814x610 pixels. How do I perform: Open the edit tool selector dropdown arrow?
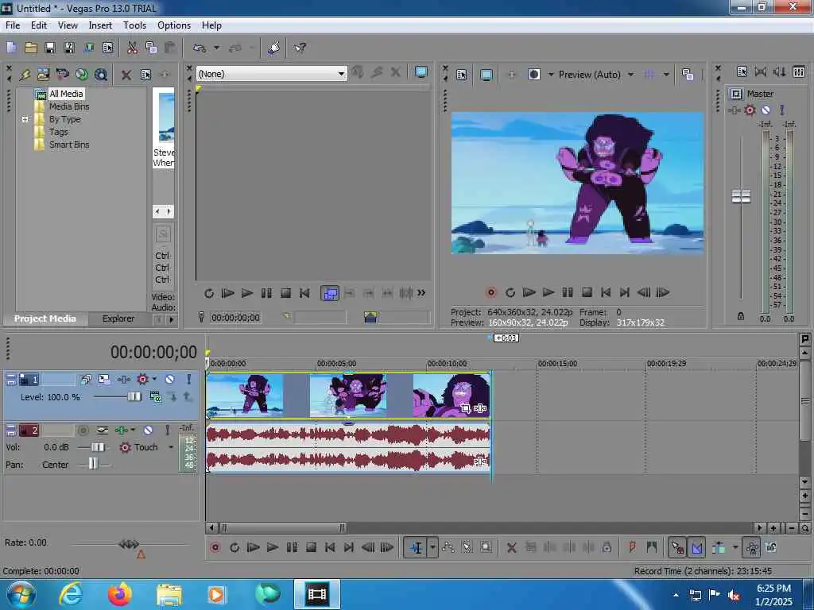432,547
